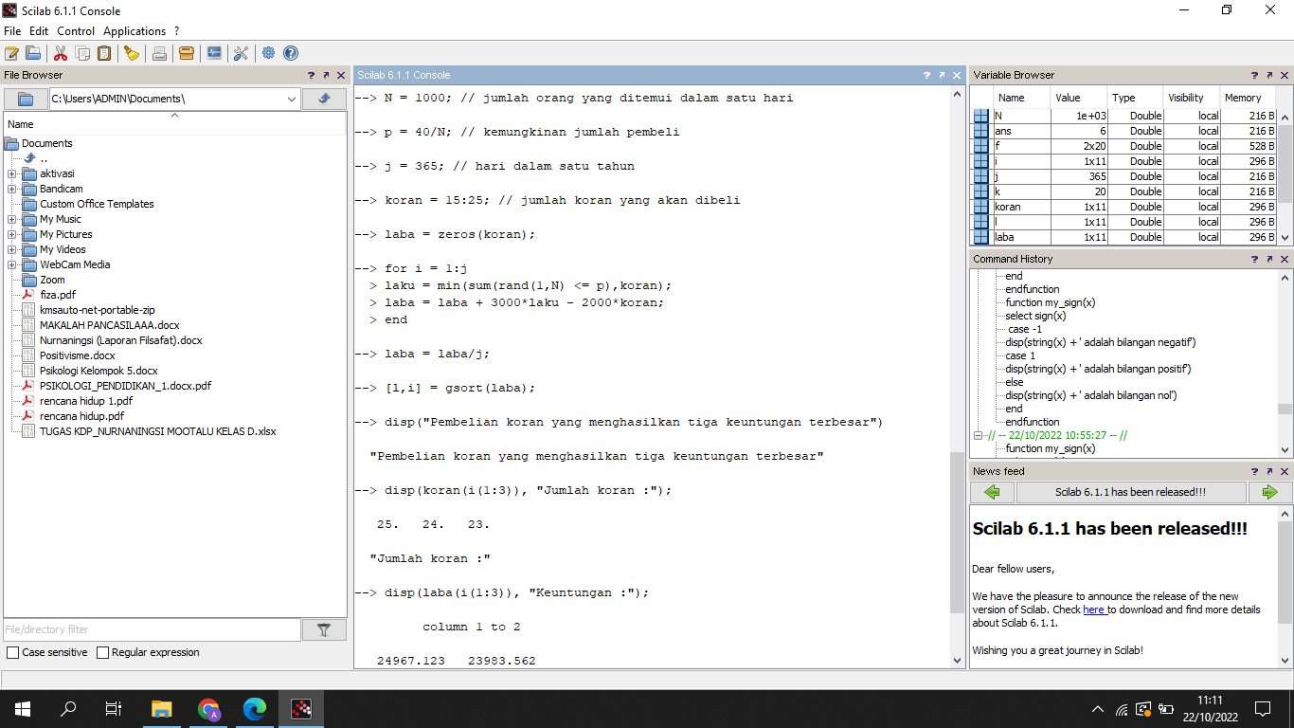Select the laba variable row

tap(1124, 237)
